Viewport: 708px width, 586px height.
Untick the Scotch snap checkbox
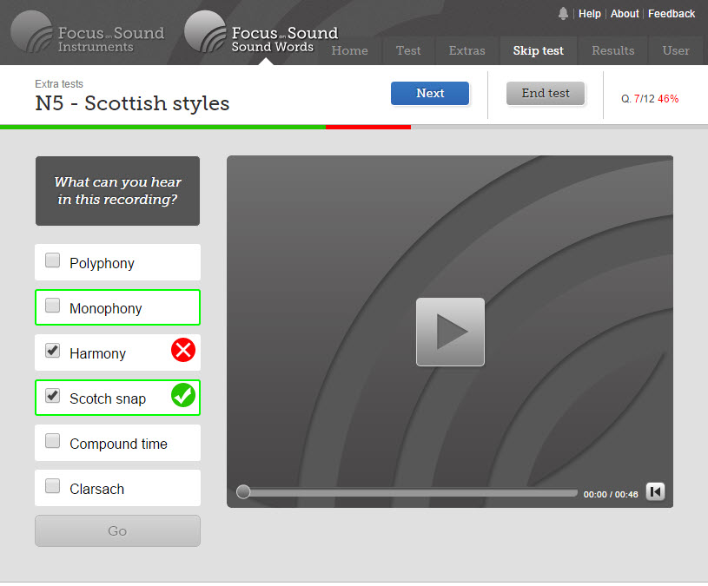point(52,396)
